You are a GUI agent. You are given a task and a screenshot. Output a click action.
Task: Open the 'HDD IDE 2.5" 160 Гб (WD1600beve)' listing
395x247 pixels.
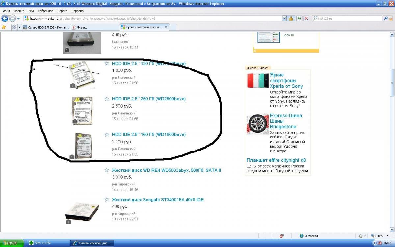coord(148,134)
